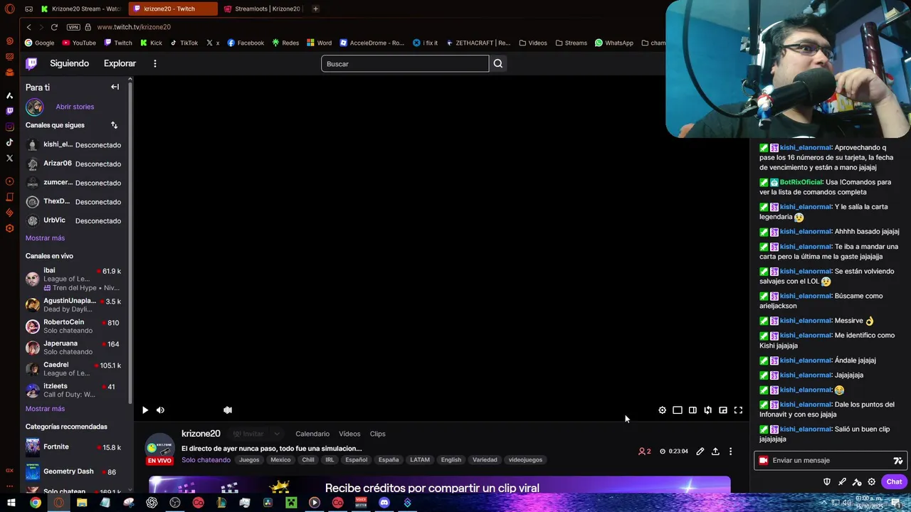
Task: Select the videojuegos tag
Action: pos(525,460)
